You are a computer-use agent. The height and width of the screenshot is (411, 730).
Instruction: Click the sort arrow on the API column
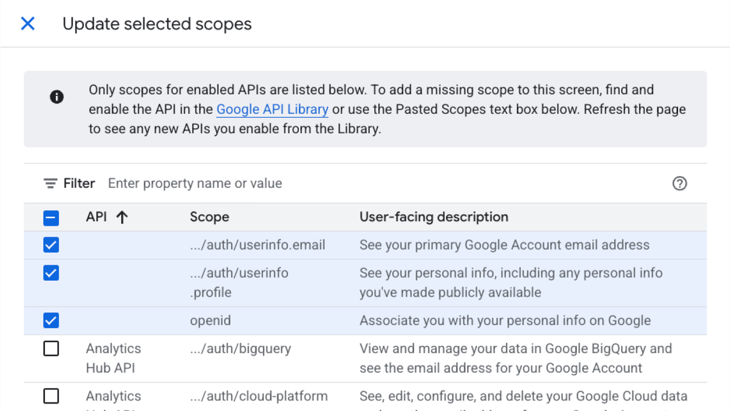point(121,217)
